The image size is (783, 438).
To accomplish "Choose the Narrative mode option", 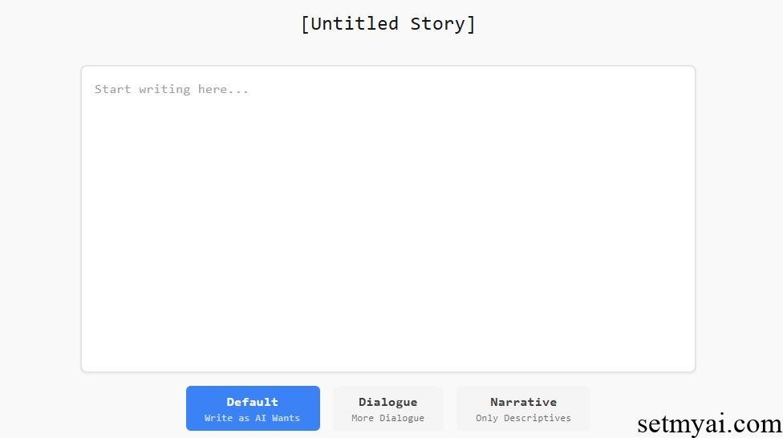I will [x=523, y=408].
